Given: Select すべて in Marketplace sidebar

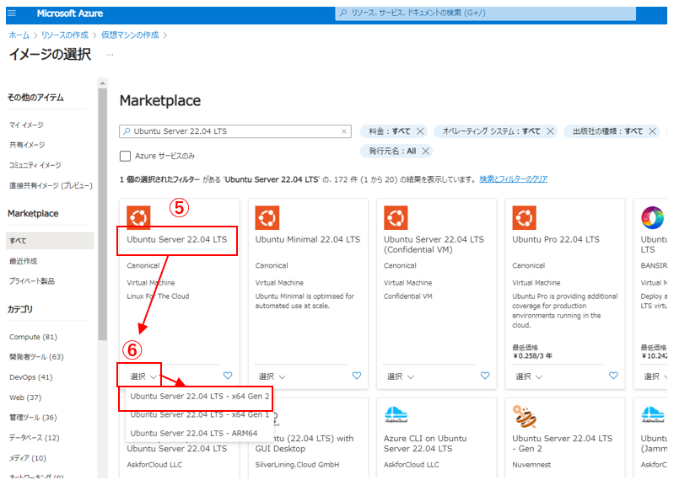Looking at the screenshot, I should tap(50, 241).
